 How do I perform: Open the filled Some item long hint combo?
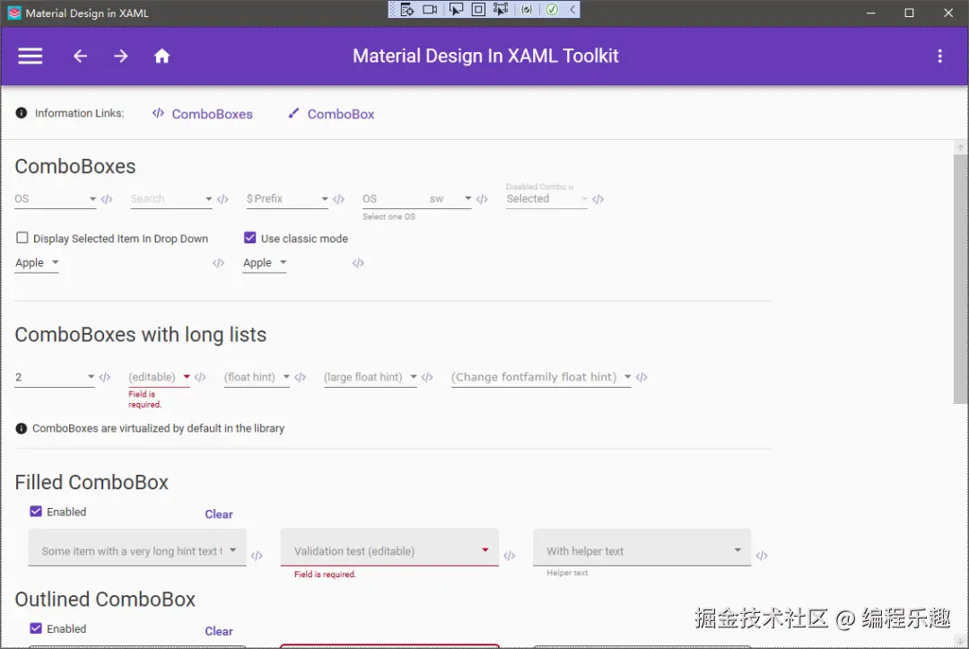click(137, 548)
